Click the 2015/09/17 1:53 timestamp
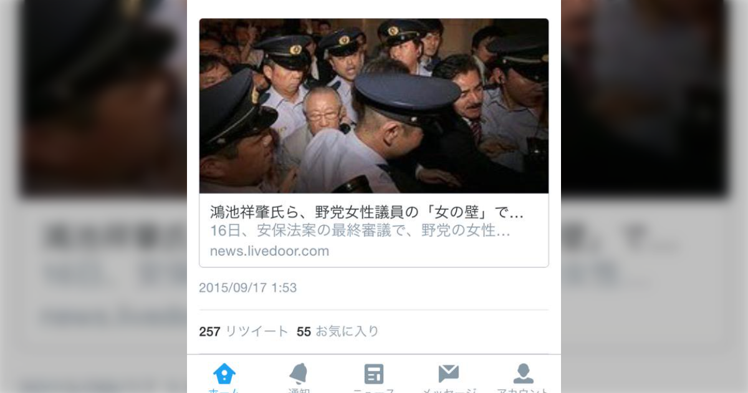 [247, 288]
